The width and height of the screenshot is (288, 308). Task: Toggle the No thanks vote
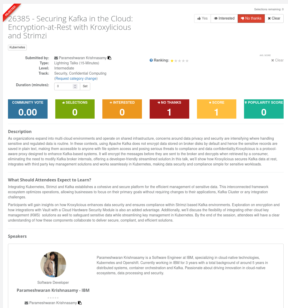(x=251, y=18)
